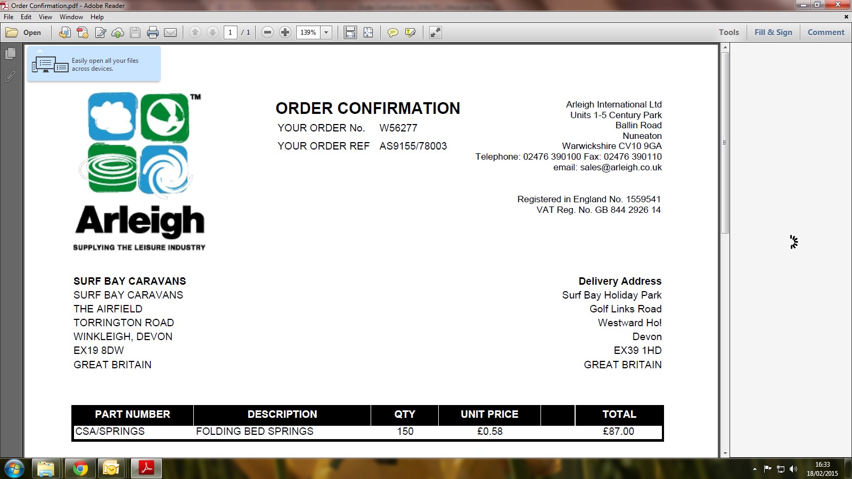Viewport: 852px width, 479px height.
Task: Show page thumbnails panel in left sidebar
Action: (x=10, y=54)
